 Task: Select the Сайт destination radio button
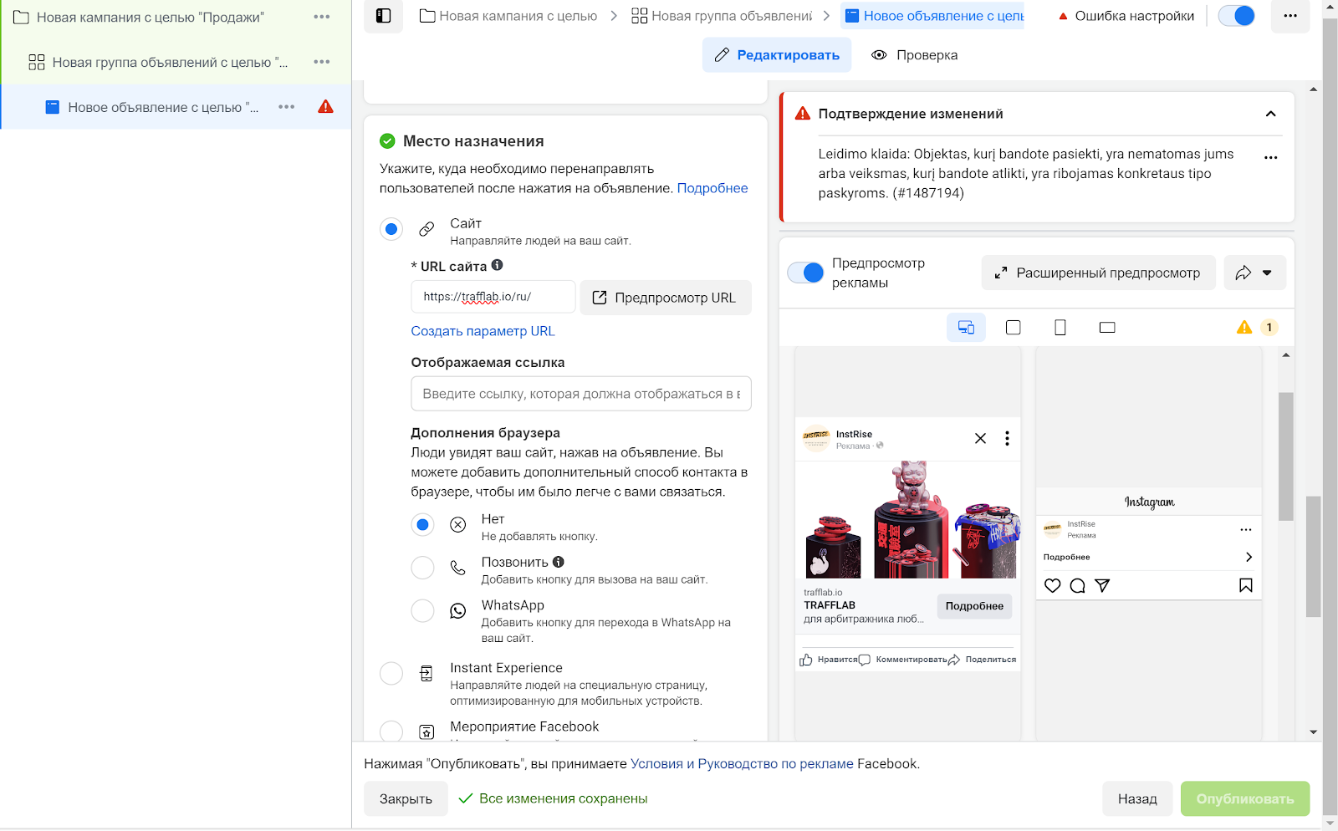coord(391,229)
